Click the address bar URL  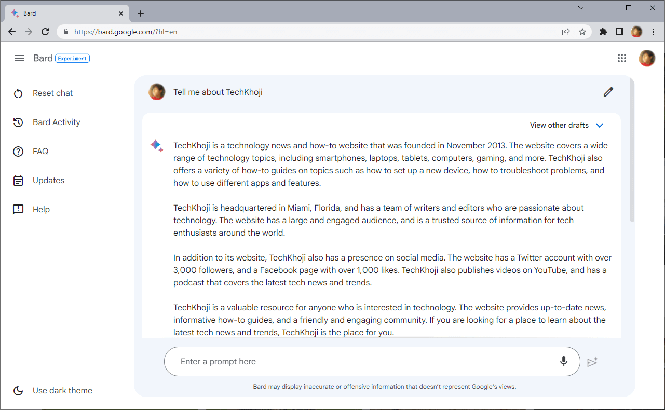coord(126,32)
